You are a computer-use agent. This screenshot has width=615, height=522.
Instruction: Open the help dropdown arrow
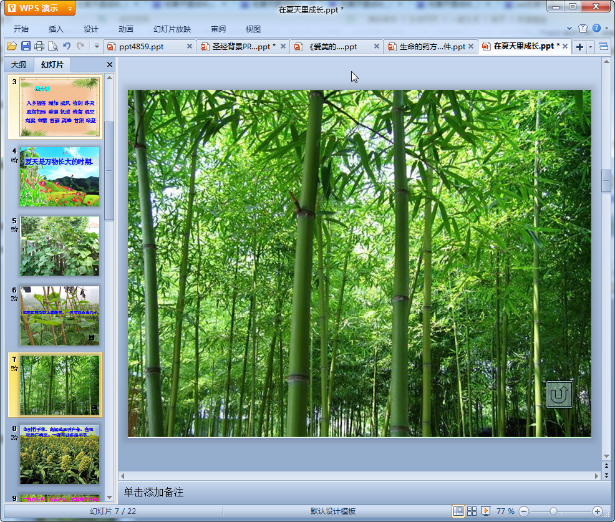[x=606, y=29]
